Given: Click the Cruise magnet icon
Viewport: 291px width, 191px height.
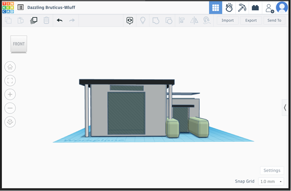Looking at the screenshot, I should (x=207, y=20).
